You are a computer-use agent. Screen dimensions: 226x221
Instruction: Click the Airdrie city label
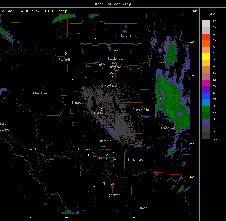106,141
